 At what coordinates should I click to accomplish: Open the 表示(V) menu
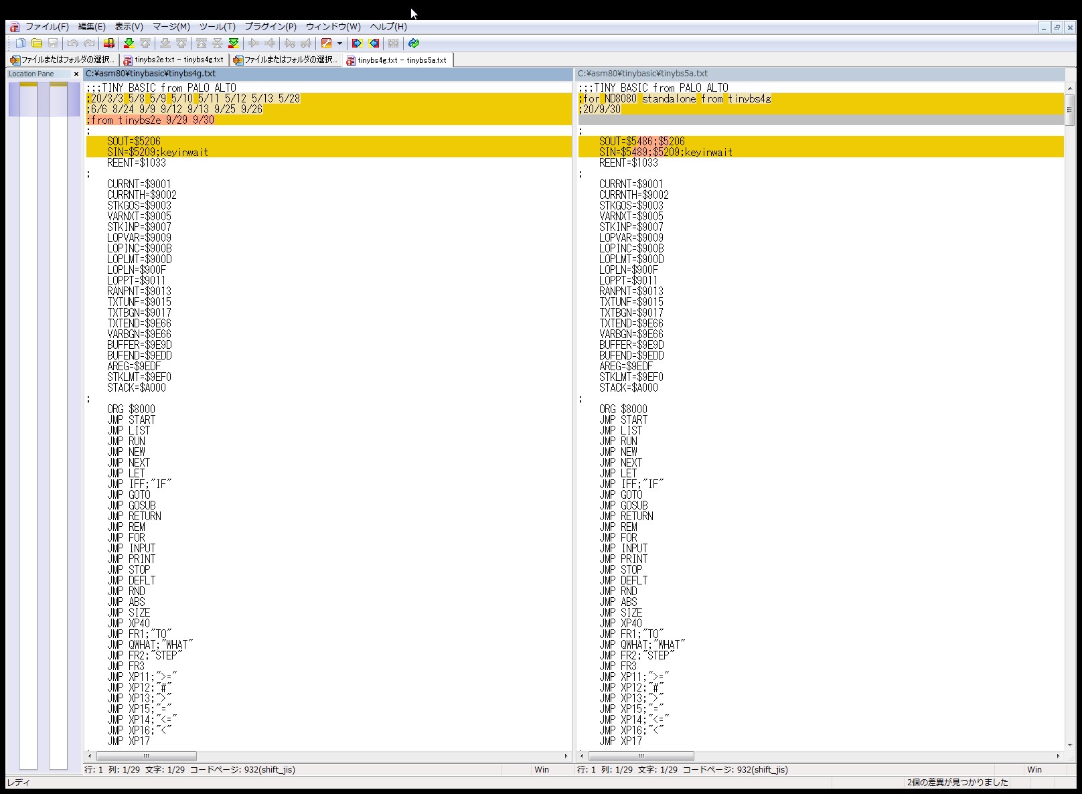point(129,27)
